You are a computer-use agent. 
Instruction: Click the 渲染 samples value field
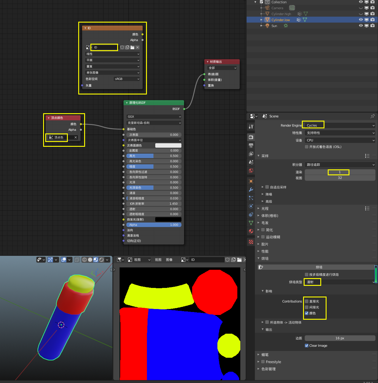point(339,172)
